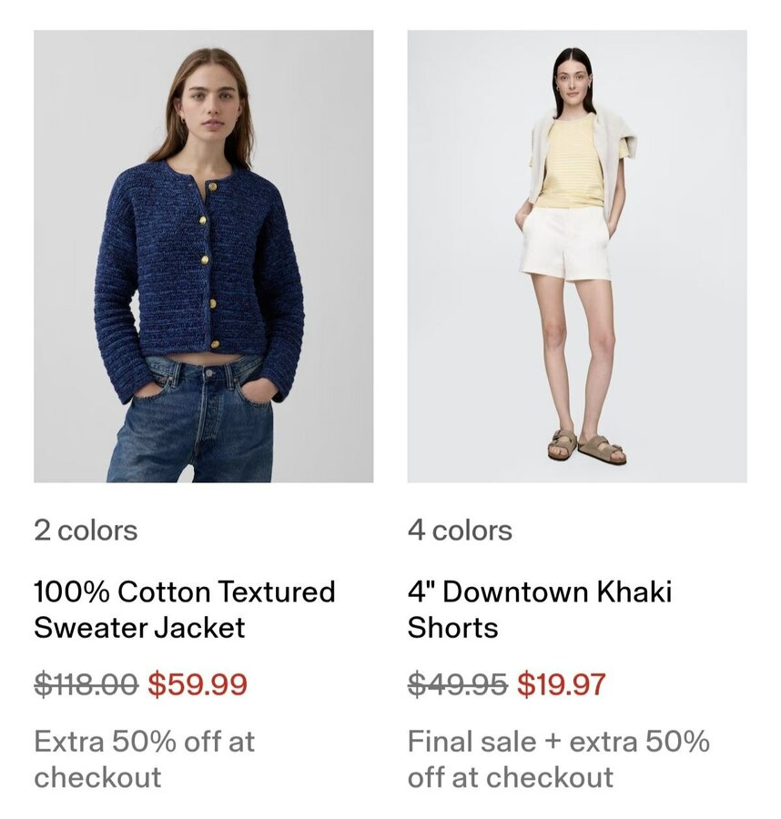
Task: Click the tan sandals in the shorts photo
Action: pyautogui.click(x=586, y=447)
